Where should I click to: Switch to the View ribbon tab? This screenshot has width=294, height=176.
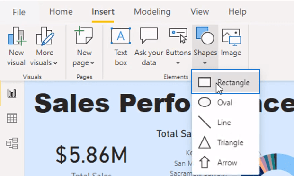[200, 12]
